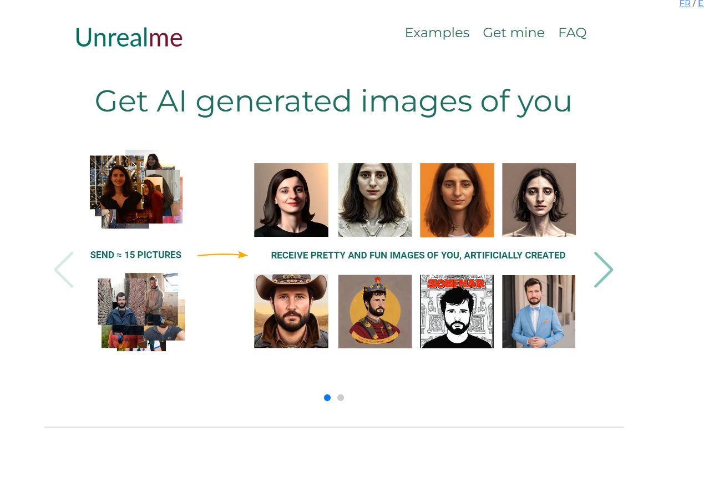Click the Unrealme logo
The image size is (704, 477).
pyautogui.click(x=129, y=37)
